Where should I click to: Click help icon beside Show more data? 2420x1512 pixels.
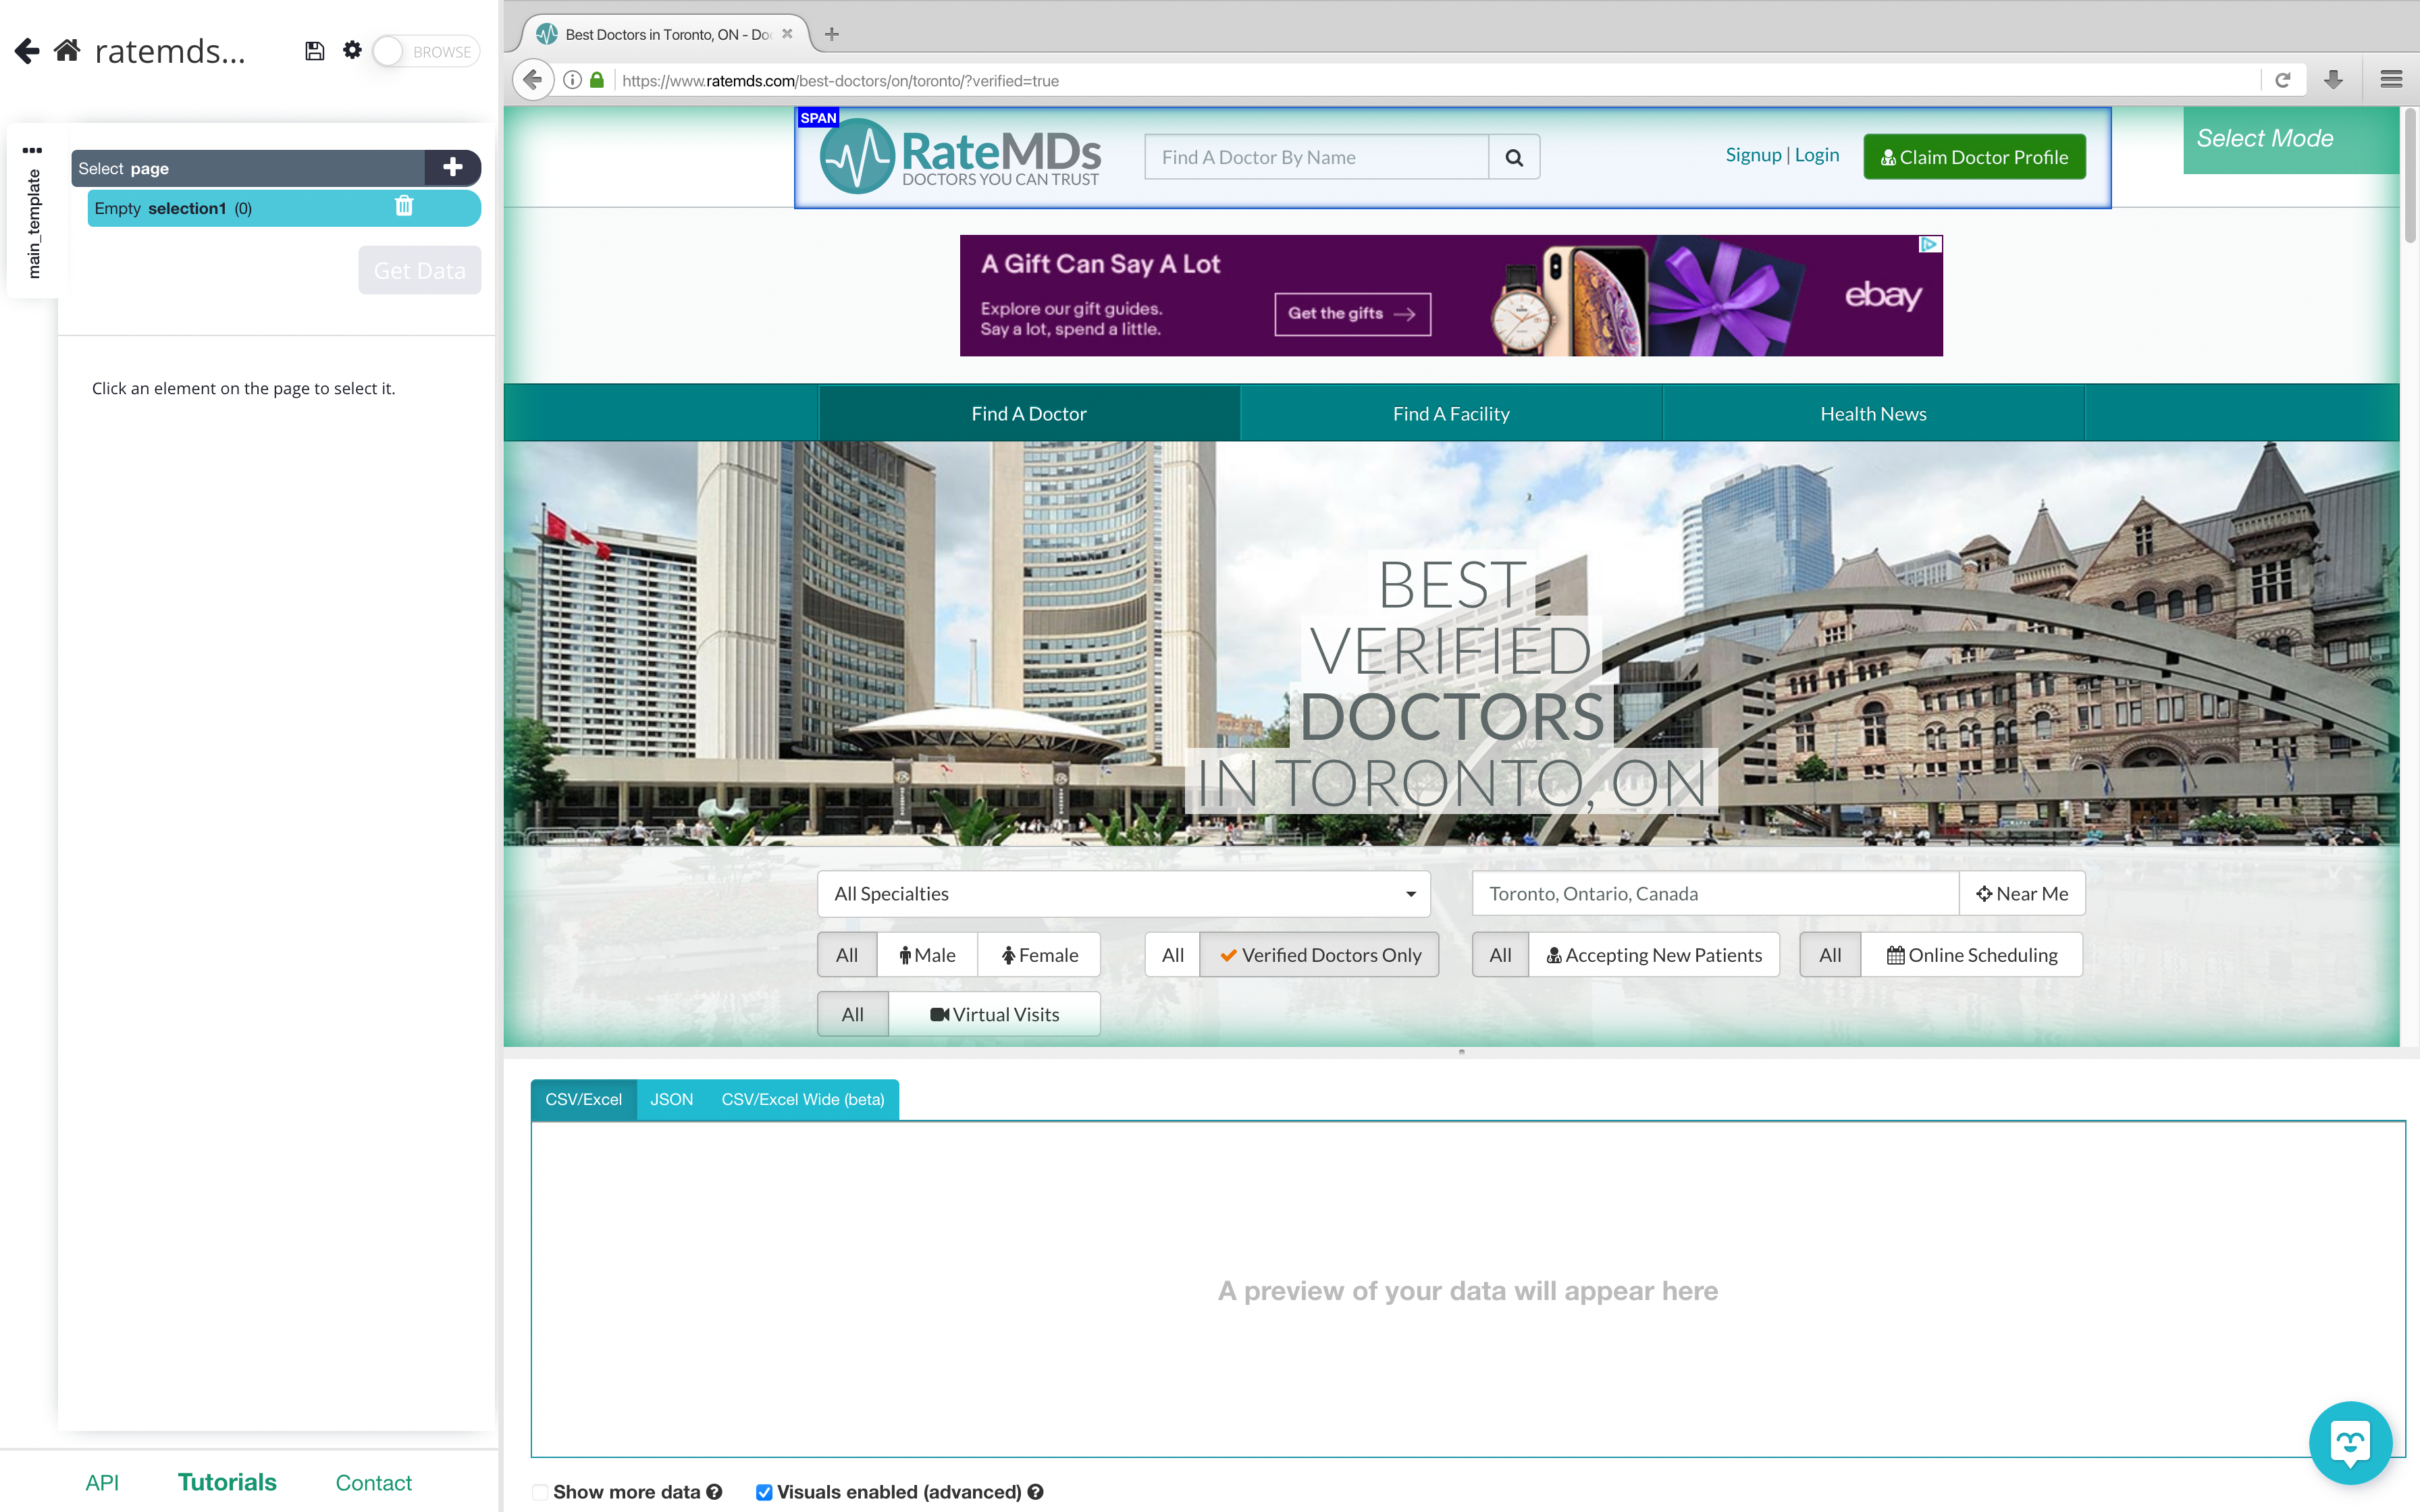pos(714,1492)
